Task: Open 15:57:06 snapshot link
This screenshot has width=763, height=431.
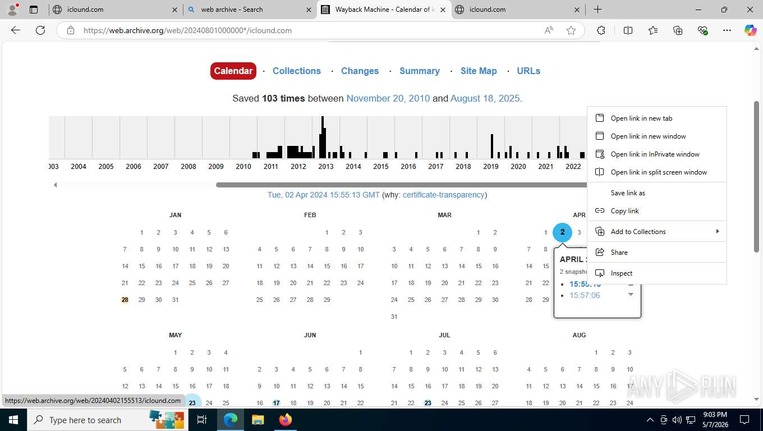Action: click(x=585, y=295)
